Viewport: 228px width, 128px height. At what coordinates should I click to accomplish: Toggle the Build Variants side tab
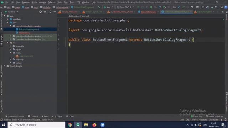(1, 88)
